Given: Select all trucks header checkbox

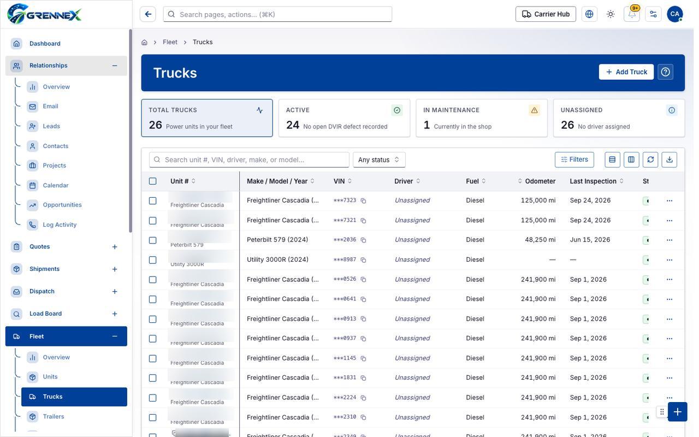Looking at the screenshot, I should click(153, 181).
